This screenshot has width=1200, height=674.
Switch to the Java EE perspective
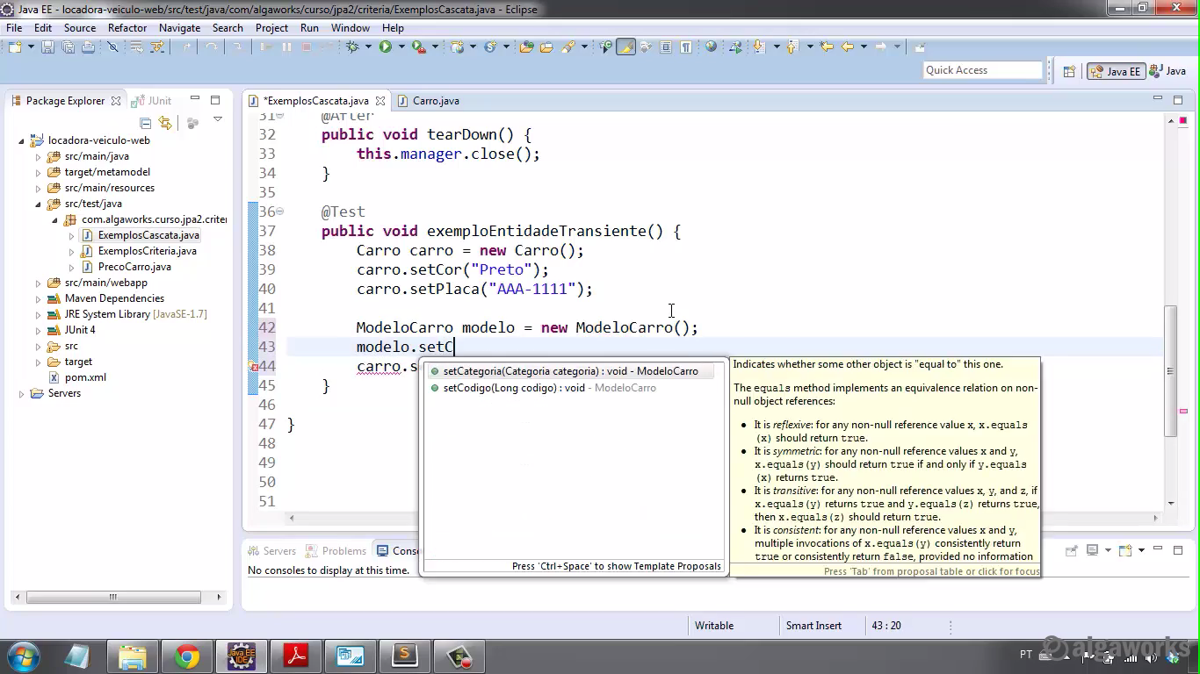tap(1116, 71)
